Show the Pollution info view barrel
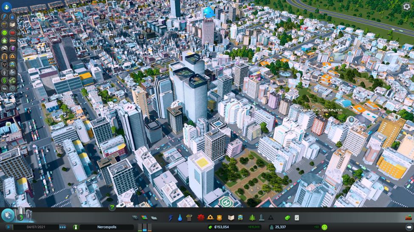 [12, 48]
